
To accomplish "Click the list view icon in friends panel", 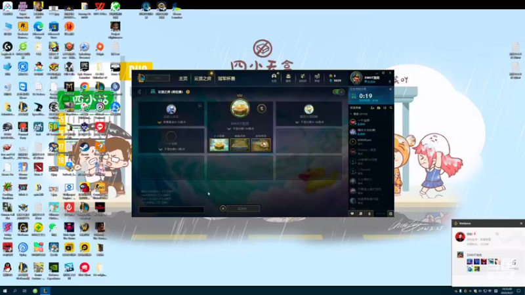I will (x=385, y=108).
